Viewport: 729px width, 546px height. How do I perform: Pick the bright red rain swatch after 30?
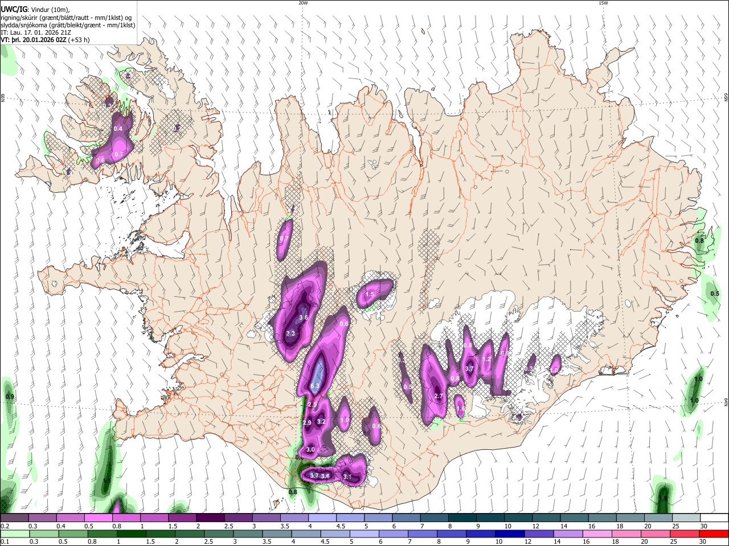tap(713, 533)
